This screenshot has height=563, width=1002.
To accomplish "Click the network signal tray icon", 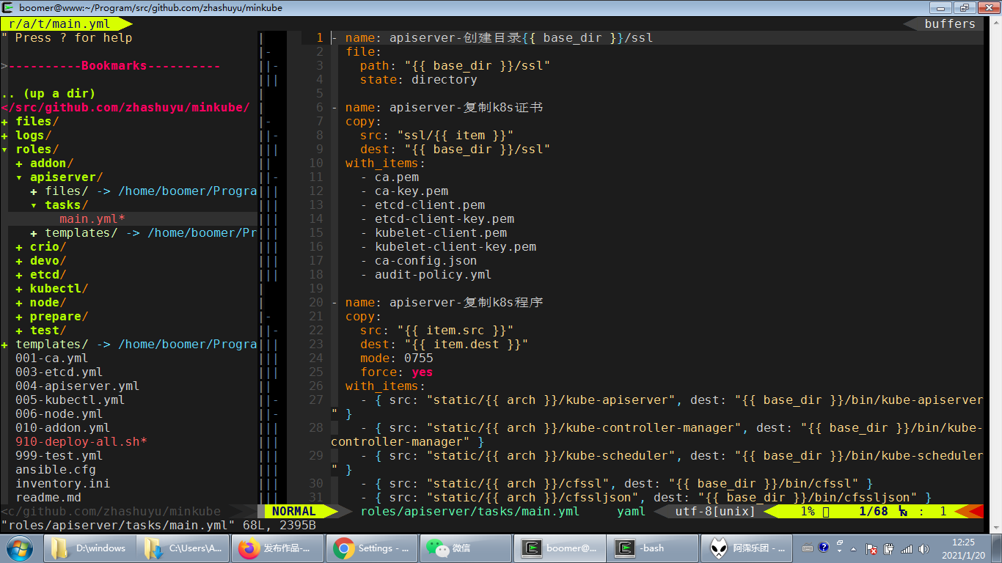I will [x=907, y=548].
